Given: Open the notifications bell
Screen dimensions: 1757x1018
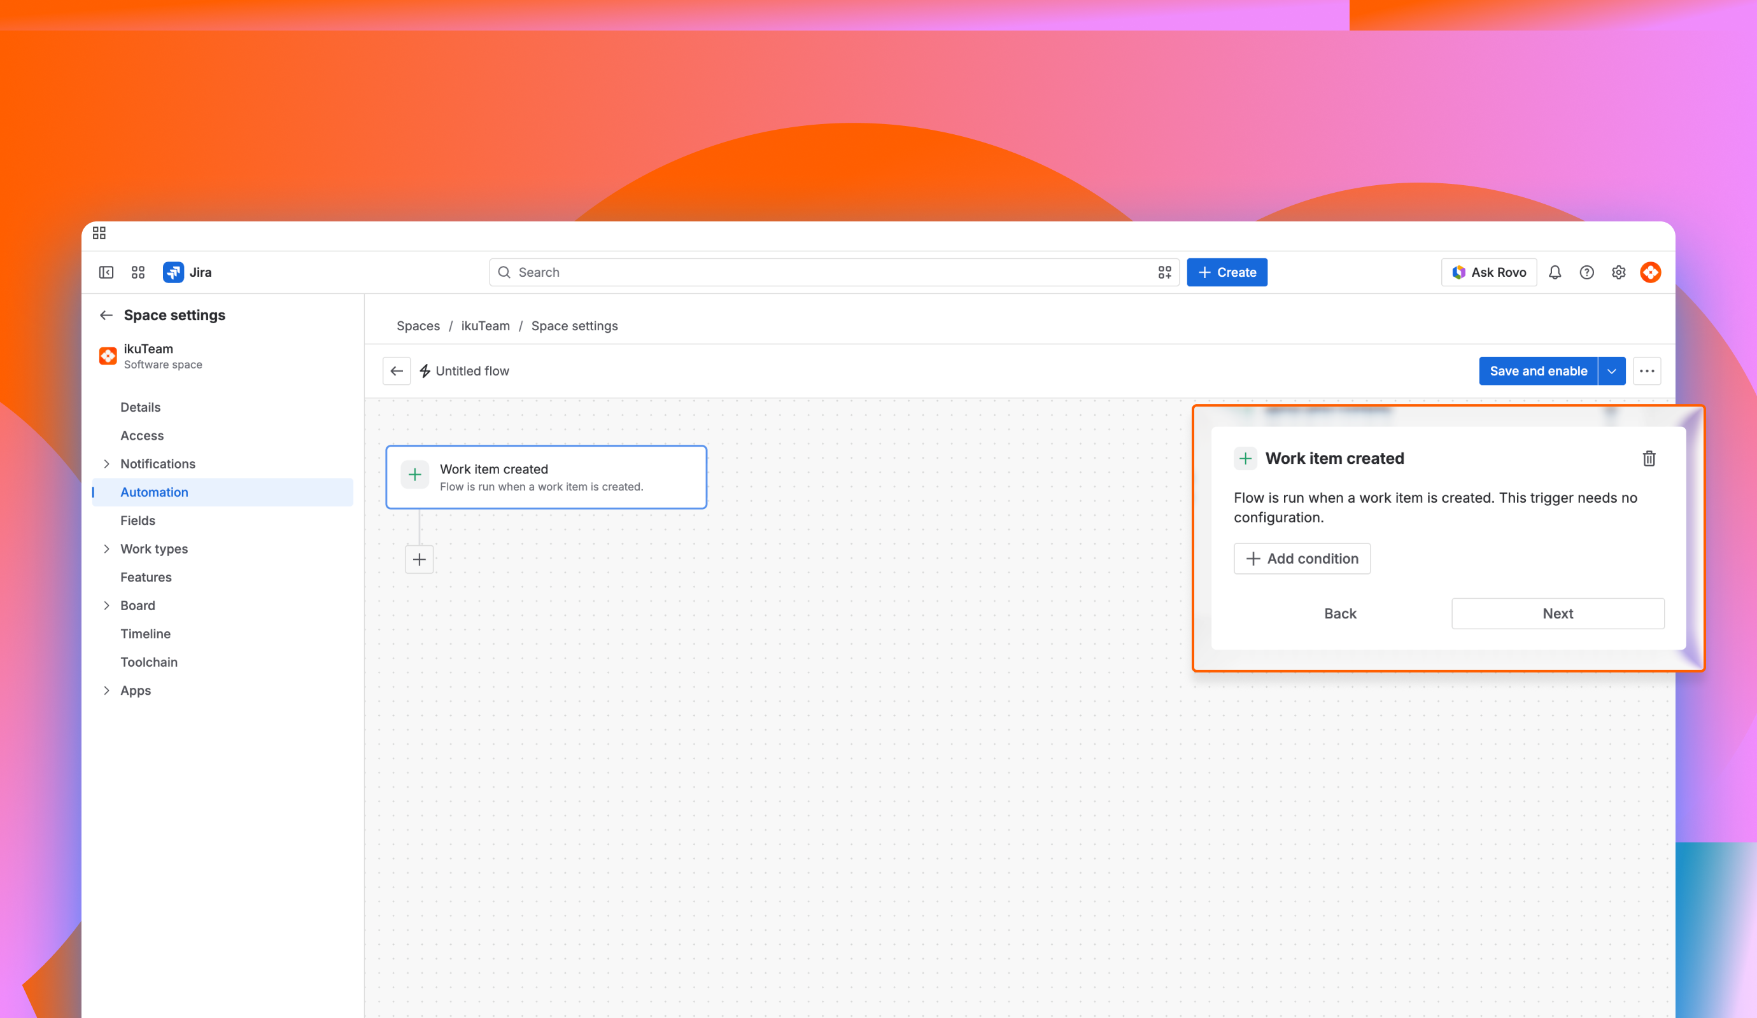Looking at the screenshot, I should click(1555, 272).
